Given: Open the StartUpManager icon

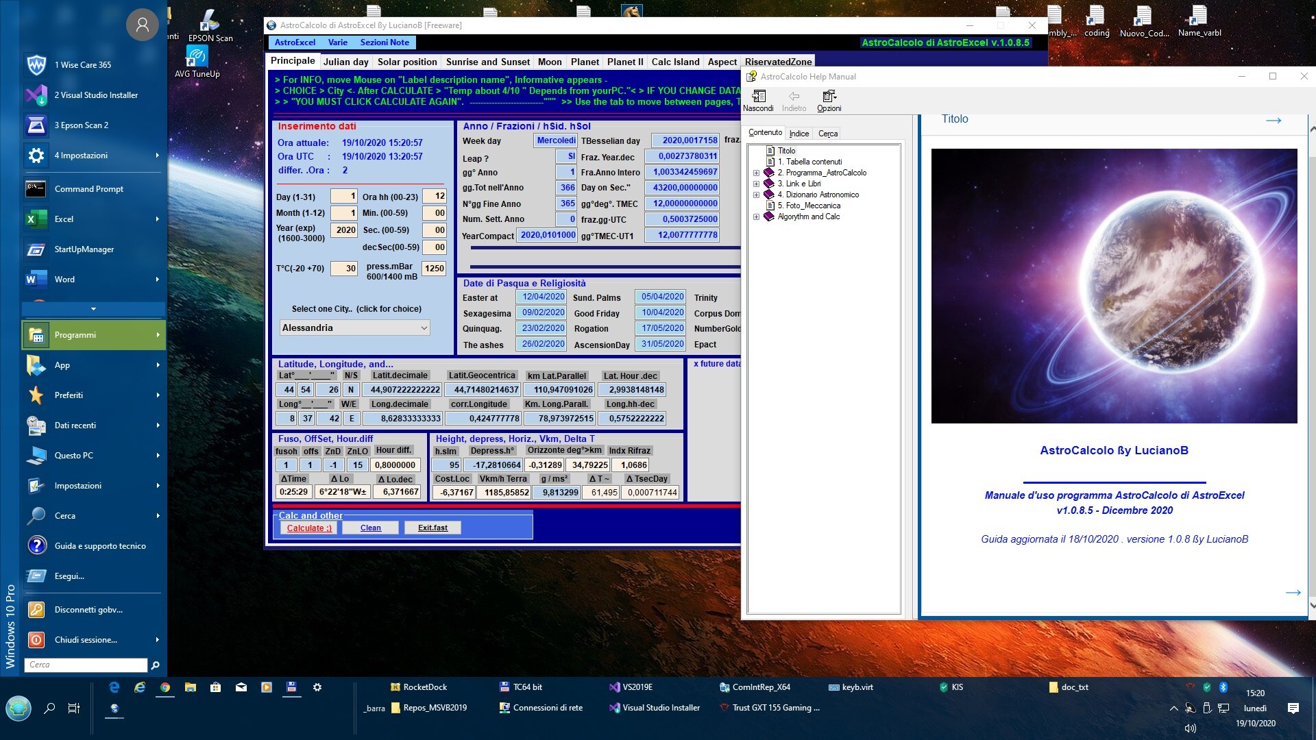Looking at the screenshot, I should point(36,249).
